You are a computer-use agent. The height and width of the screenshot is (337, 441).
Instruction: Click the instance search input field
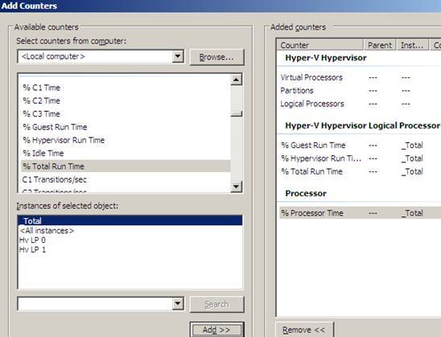pyautogui.click(x=95, y=304)
